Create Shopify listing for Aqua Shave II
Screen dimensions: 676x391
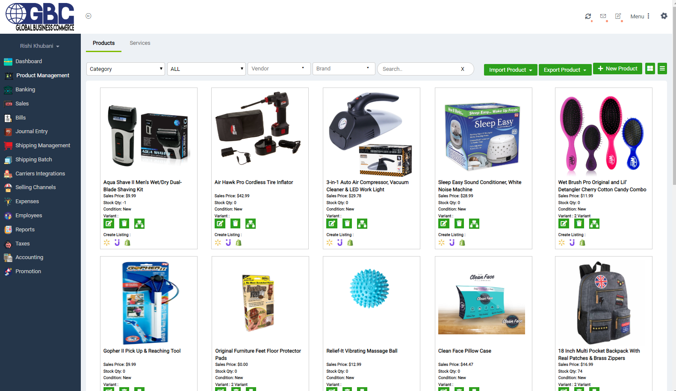point(127,242)
